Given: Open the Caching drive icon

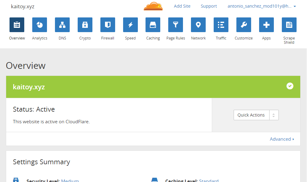Looking at the screenshot, I should pyautogui.click(x=153, y=25).
